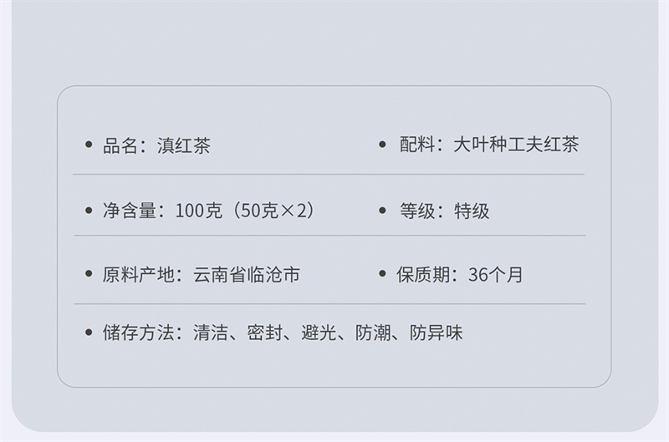The image size is (669, 442).
Task: Select the 36个月 shelf life value
Action: (496, 275)
